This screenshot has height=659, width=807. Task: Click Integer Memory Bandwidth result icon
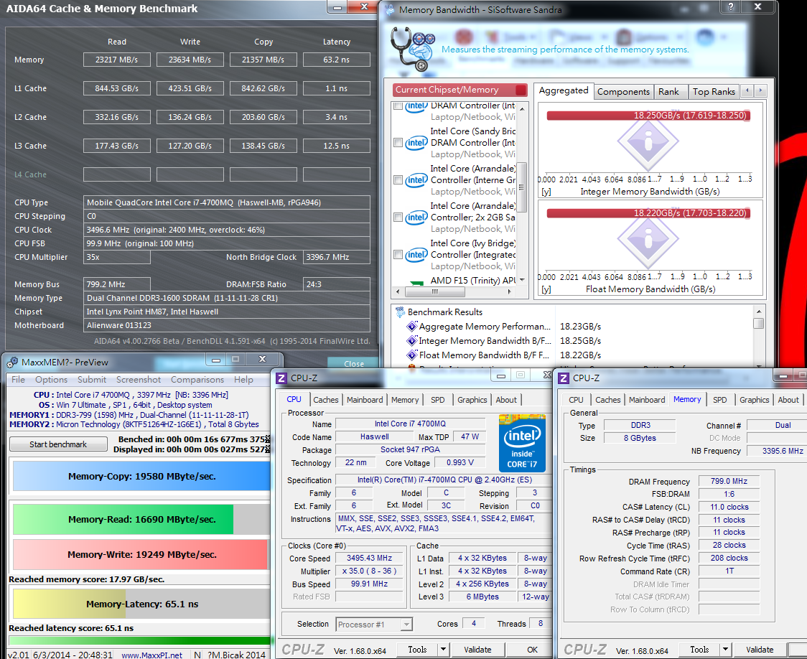pos(411,340)
